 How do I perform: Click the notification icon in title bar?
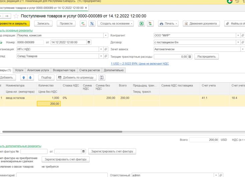pyautogui.click(x=230, y=2)
